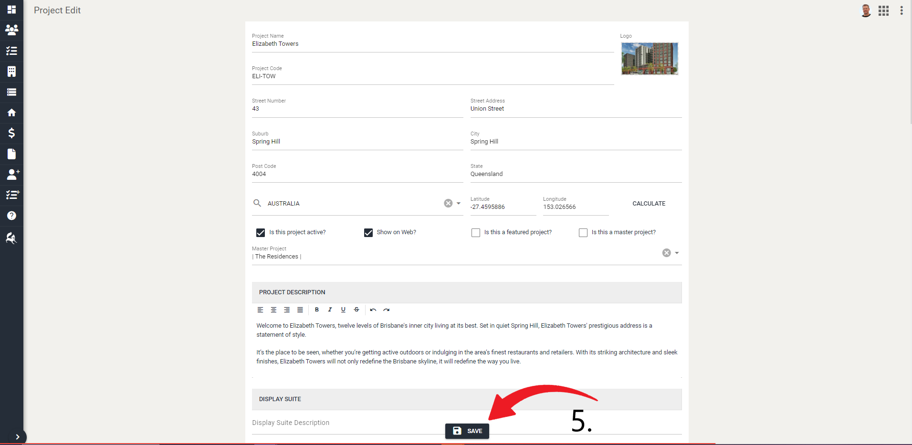This screenshot has width=912, height=445.
Task: Open the dashboard from the sidebar
Action: click(11, 10)
